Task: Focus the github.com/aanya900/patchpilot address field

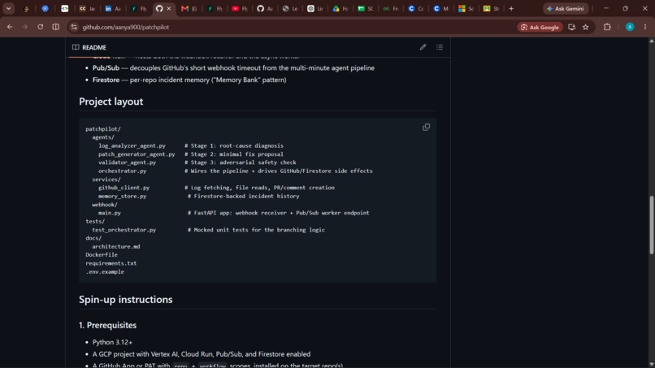Action: click(x=293, y=27)
